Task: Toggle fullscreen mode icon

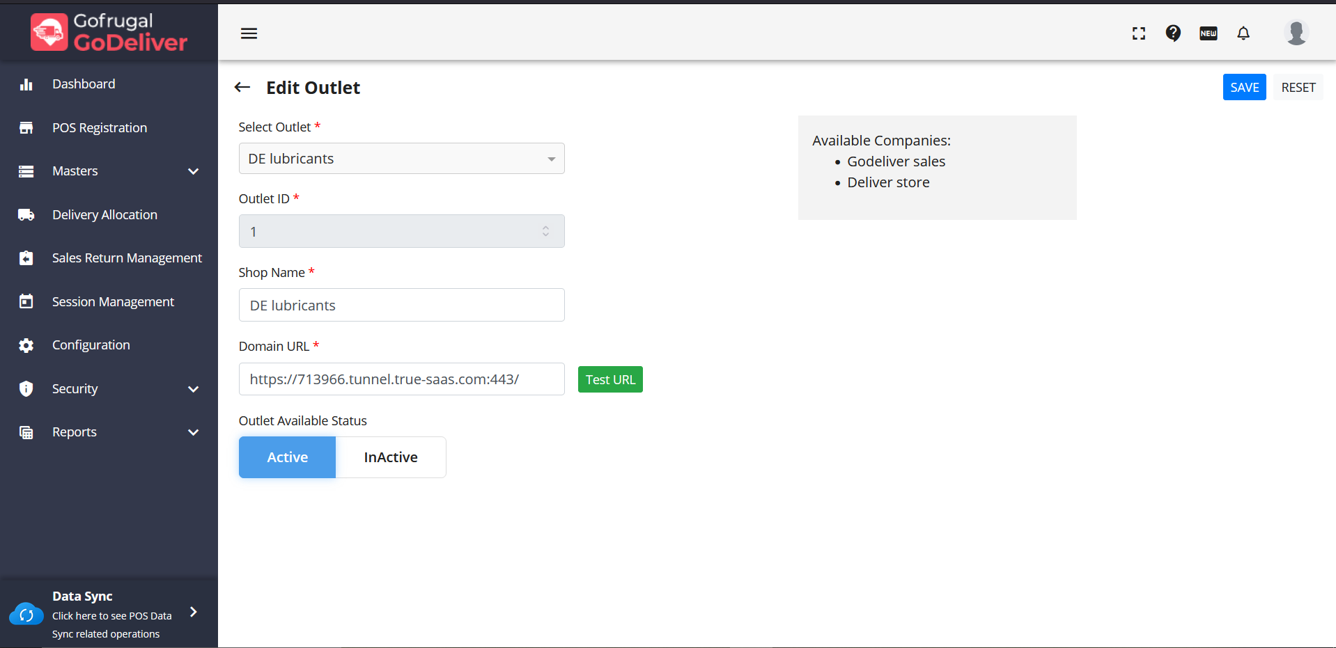Action: click(1139, 33)
